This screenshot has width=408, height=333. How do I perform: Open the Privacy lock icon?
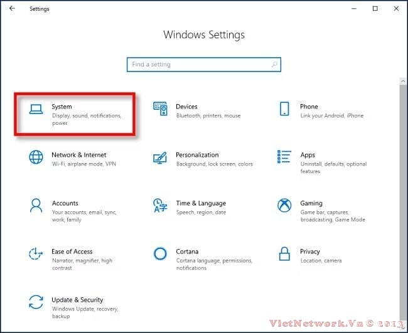[284, 253]
